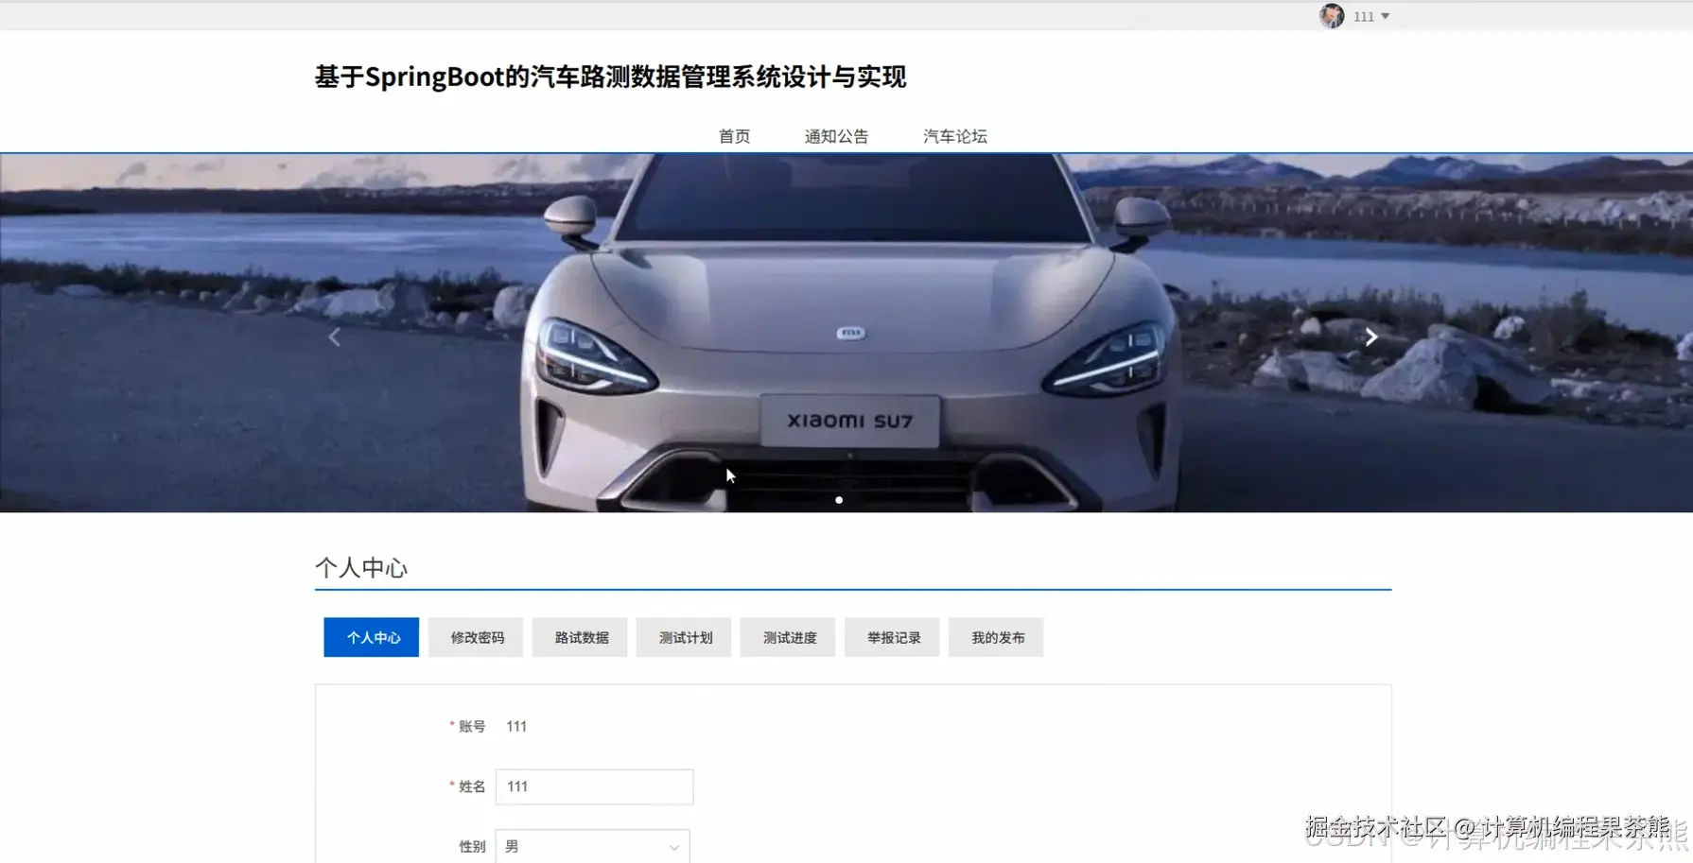
Task: Click the site title heading text
Action: pos(610,77)
